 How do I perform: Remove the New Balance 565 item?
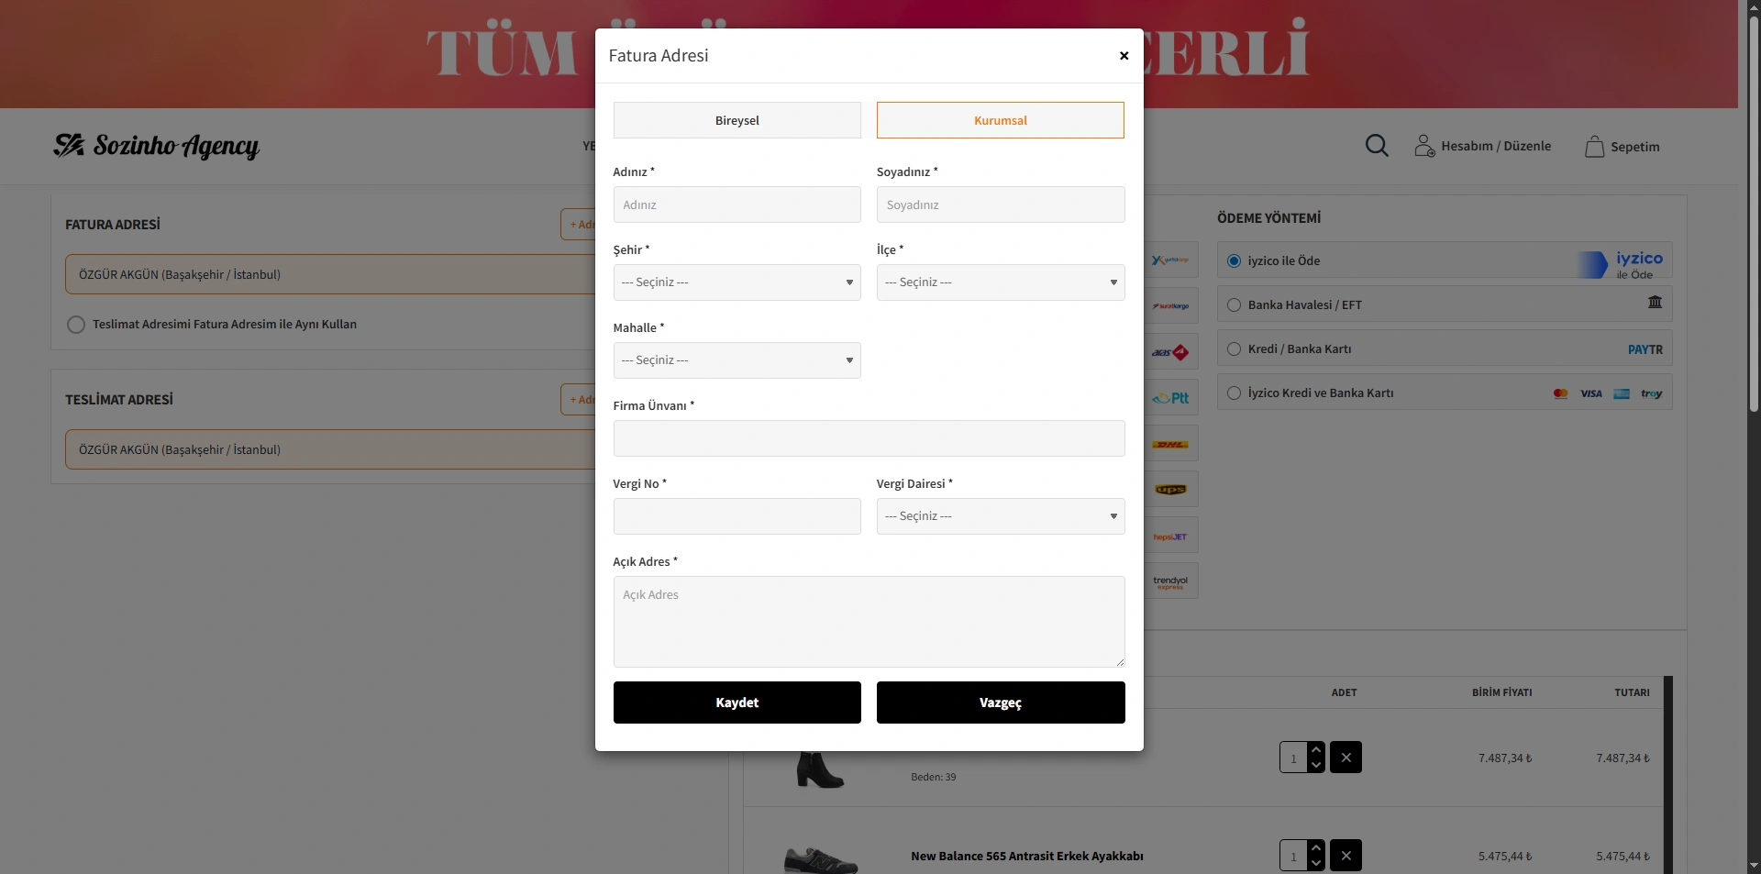(1346, 855)
